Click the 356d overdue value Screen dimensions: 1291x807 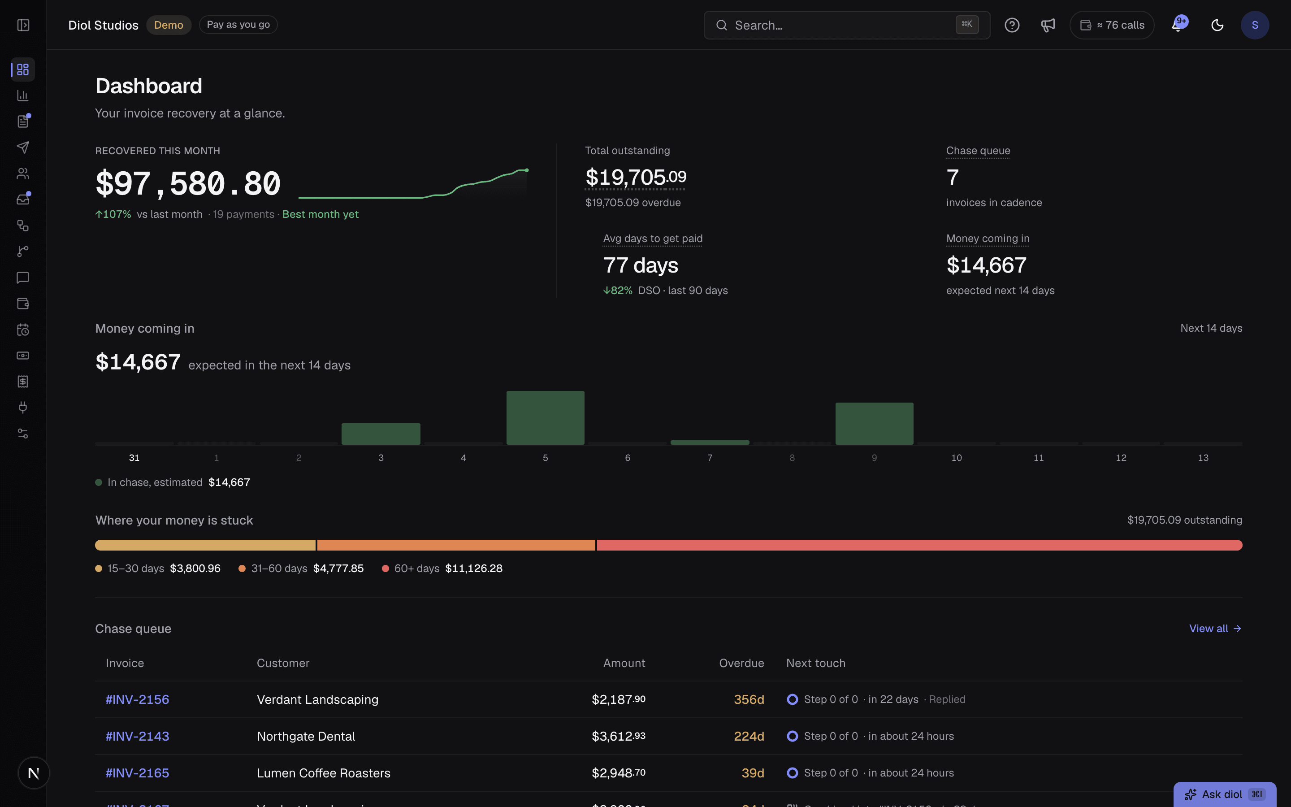(749, 699)
